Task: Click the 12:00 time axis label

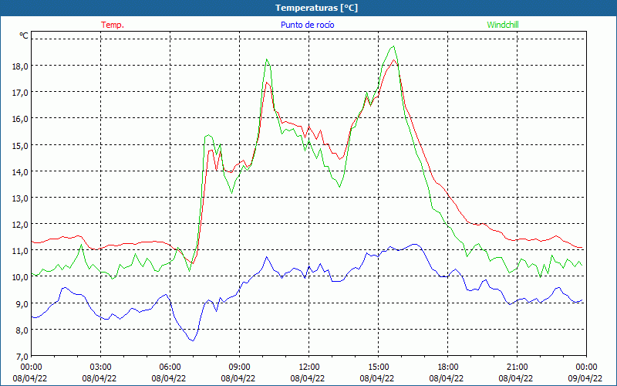Action: pyautogui.click(x=309, y=367)
